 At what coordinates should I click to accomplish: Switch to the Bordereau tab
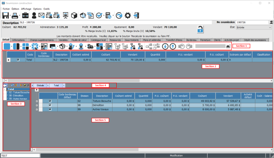191,40
